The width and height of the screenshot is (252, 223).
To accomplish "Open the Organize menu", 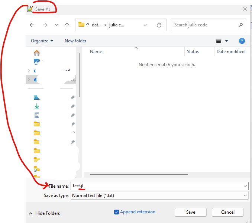I will 42,41.
